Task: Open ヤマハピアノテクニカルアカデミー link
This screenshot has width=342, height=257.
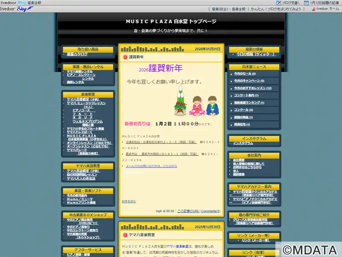Action: point(253,201)
